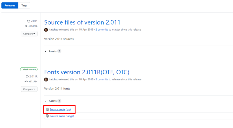The height and width of the screenshot is (128, 233).
Task: Click the zip file icon
Action: pyautogui.click(x=47, y=109)
